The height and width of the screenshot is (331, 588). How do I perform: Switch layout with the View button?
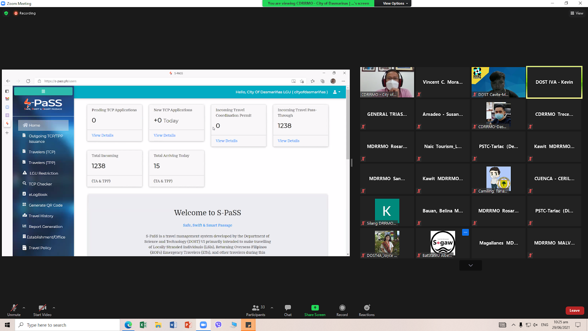click(x=577, y=13)
